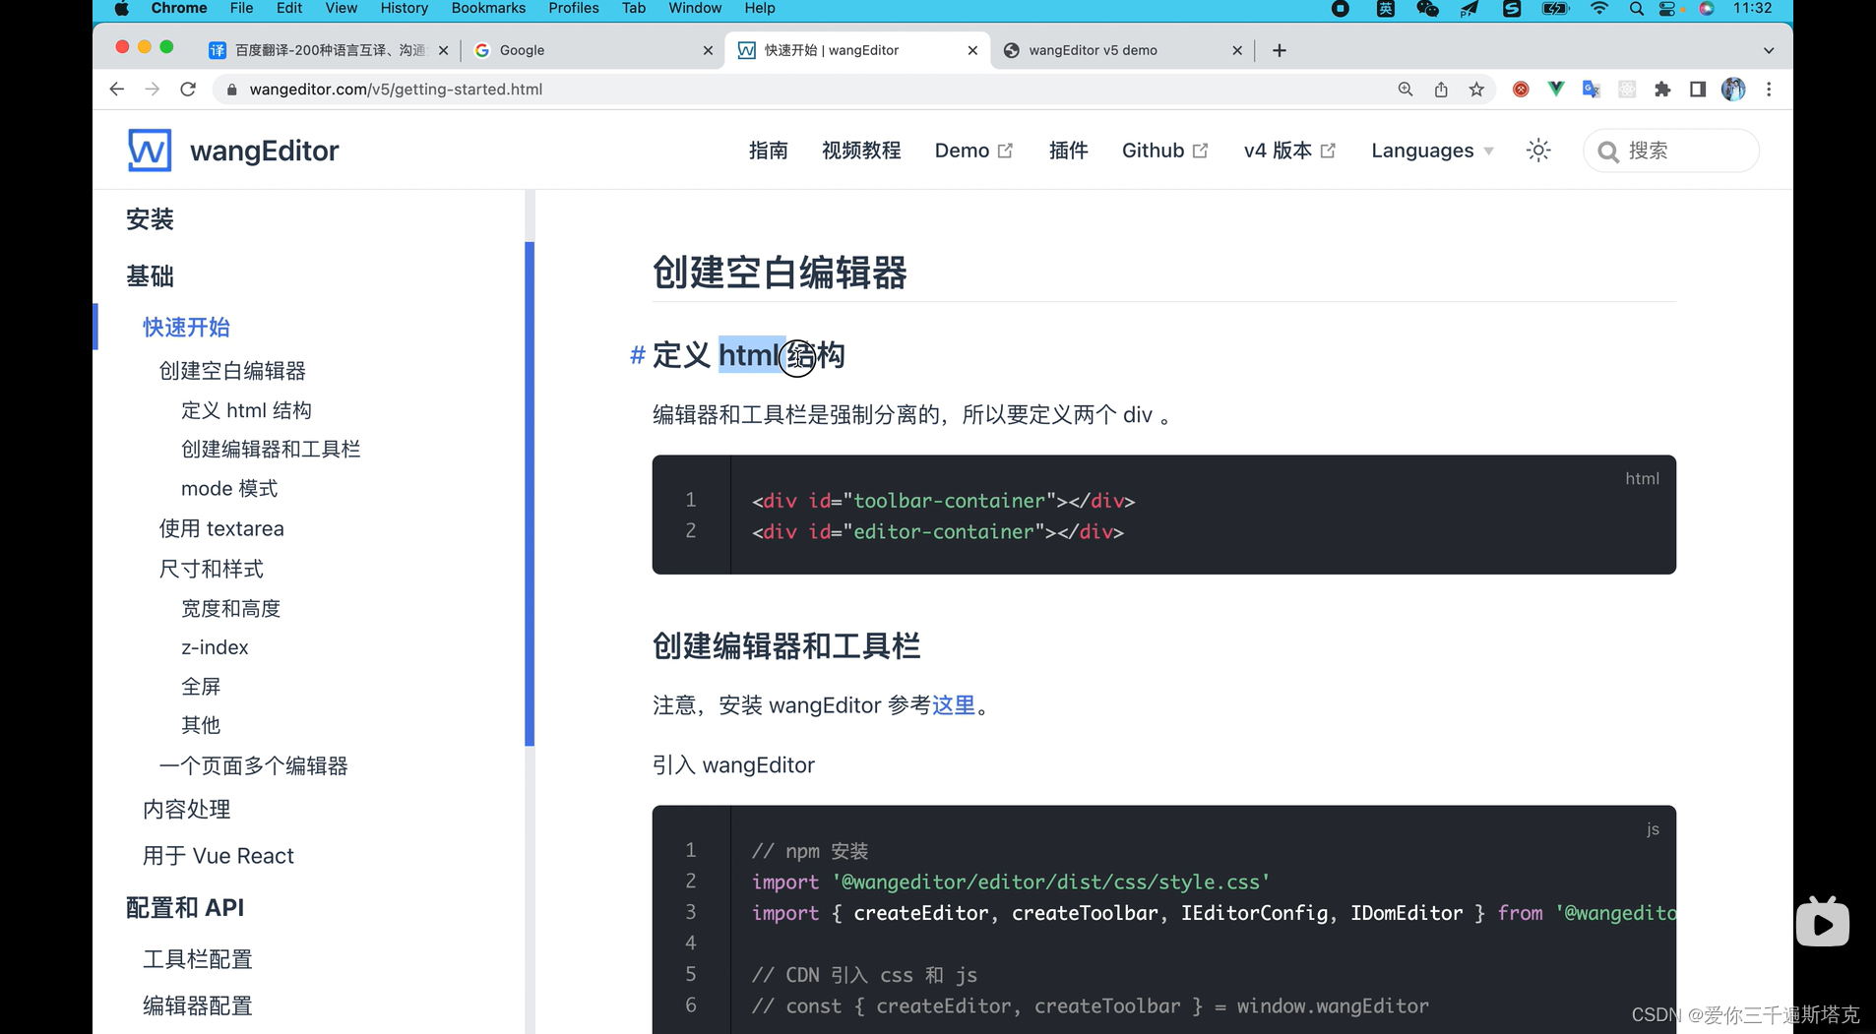Bookmark the page with the star icon
The width and height of the screenshot is (1876, 1034).
(x=1476, y=89)
